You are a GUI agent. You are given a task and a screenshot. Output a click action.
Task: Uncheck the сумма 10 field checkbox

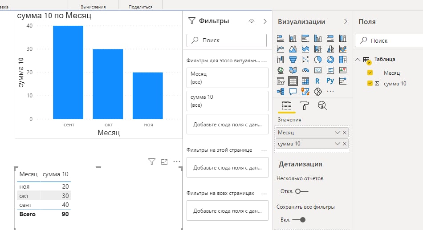370,83
